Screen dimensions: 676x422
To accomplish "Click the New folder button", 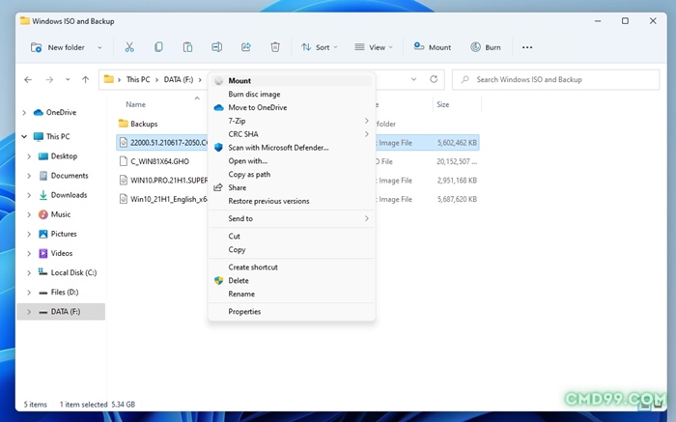I will pyautogui.click(x=58, y=47).
